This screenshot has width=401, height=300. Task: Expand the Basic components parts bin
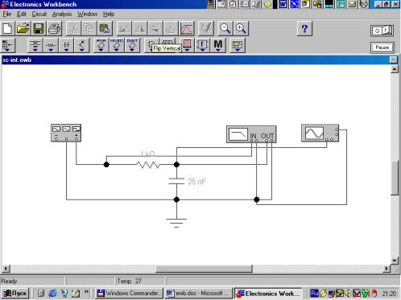pos(51,45)
